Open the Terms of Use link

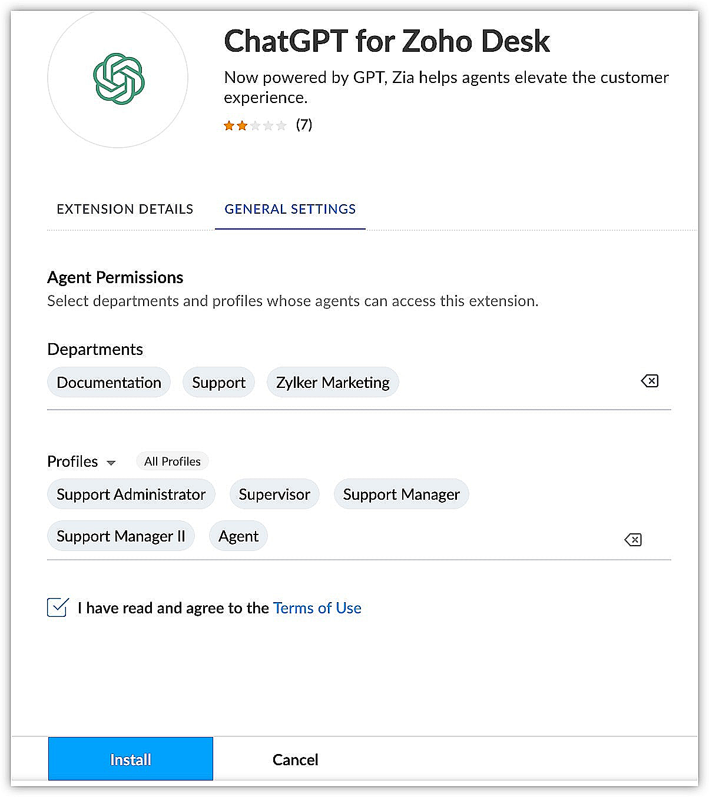317,608
